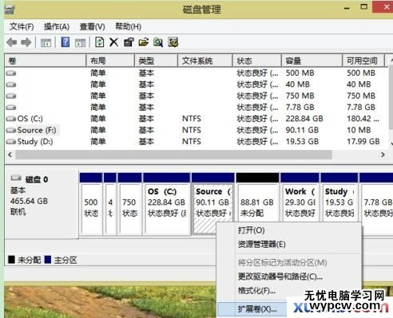Select the 7.78 GB partition block in disk map
393x318 pixels.
[376, 198]
